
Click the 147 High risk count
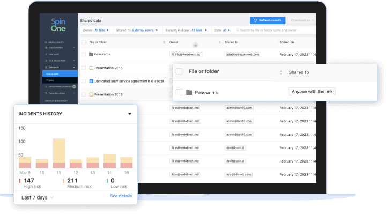(29, 181)
